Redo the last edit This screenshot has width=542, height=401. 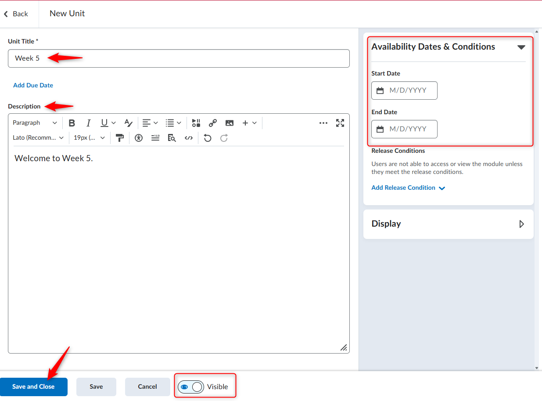pos(224,138)
